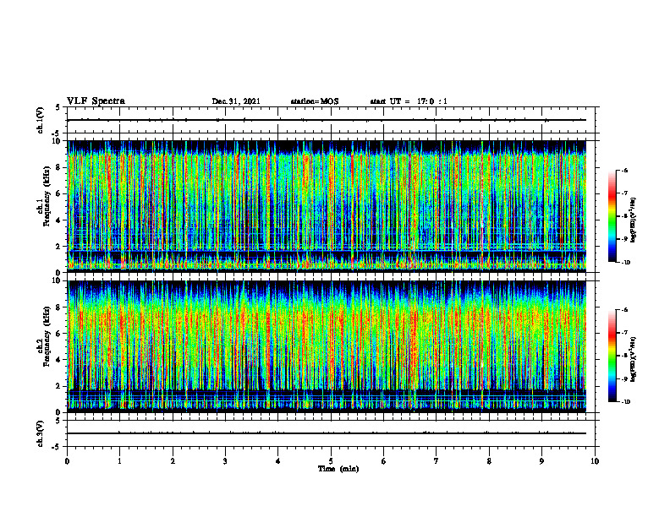This screenshot has width=670, height=517.
Task: Select ch.2 "Frequency (kHz)" axis label
Action: click(x=47, y=336)
